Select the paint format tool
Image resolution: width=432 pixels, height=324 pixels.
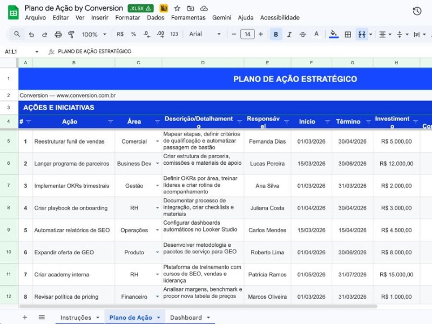(x=72, y=35)
